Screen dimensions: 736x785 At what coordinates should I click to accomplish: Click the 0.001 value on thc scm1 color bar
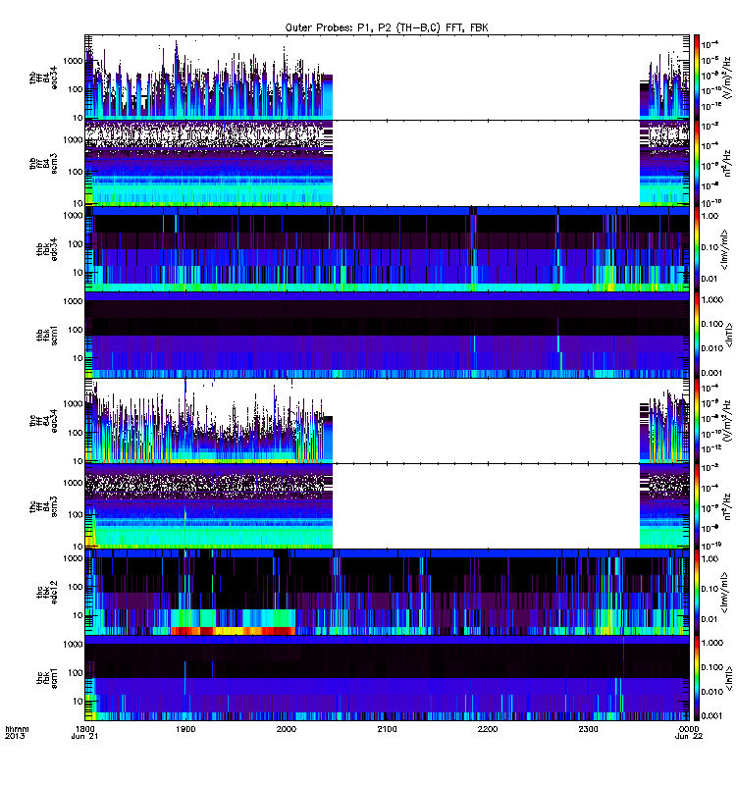point(712,715)
